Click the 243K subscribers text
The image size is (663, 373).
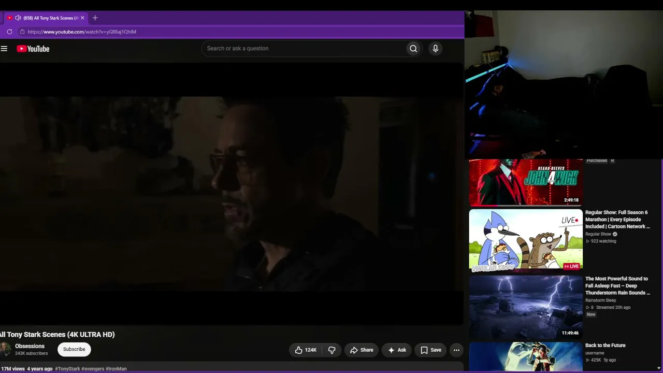[31, 354]
